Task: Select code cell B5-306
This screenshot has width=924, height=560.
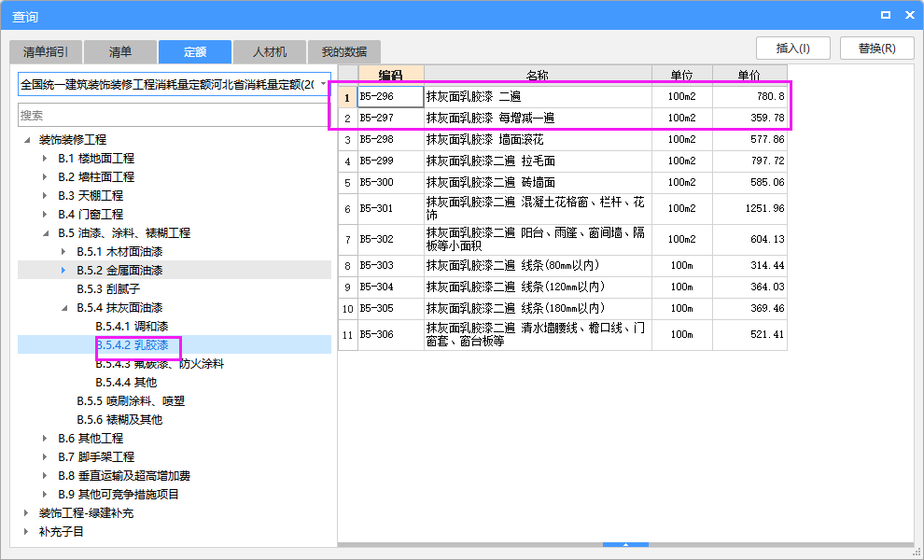Action: pos(391,335)
